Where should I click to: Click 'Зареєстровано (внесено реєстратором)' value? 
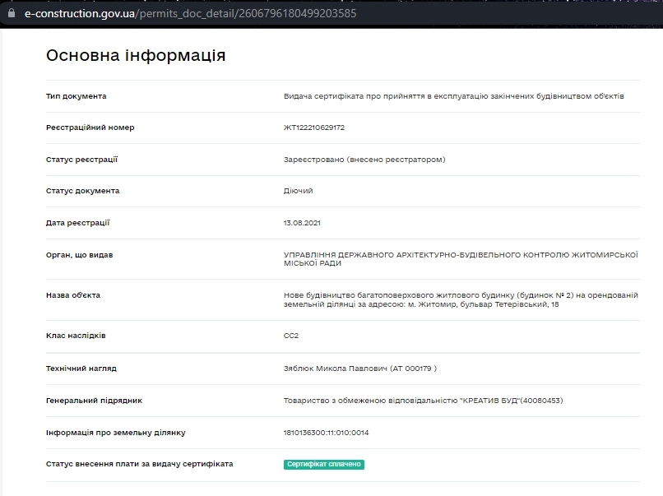tap(364, 160)
